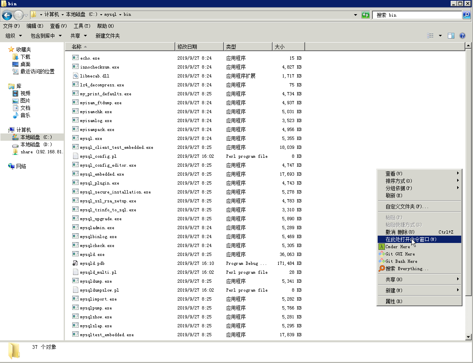Expand the view options dropdown arrow
473x363 pixels.
click(x=440, y=36)
